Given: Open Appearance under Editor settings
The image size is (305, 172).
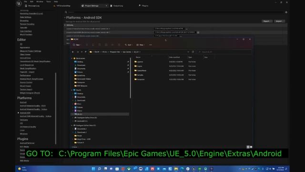Looking at the screenshot, I should click(25, 48).
